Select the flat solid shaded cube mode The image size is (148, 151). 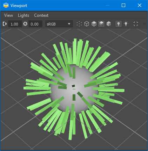[x=109, y=24]
